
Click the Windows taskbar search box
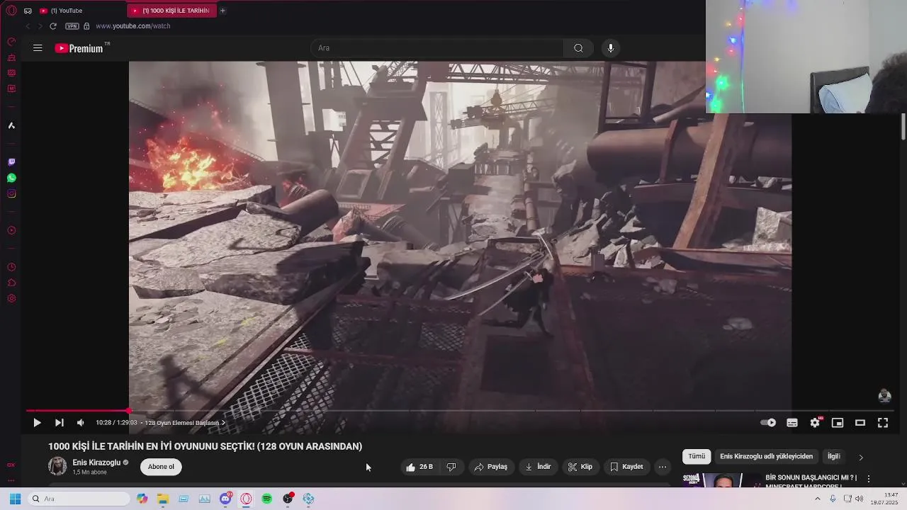coord(79,499)
